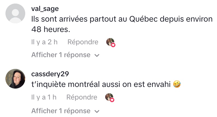Click the red heart badge on cassdery29's comment

pos(112,100)
